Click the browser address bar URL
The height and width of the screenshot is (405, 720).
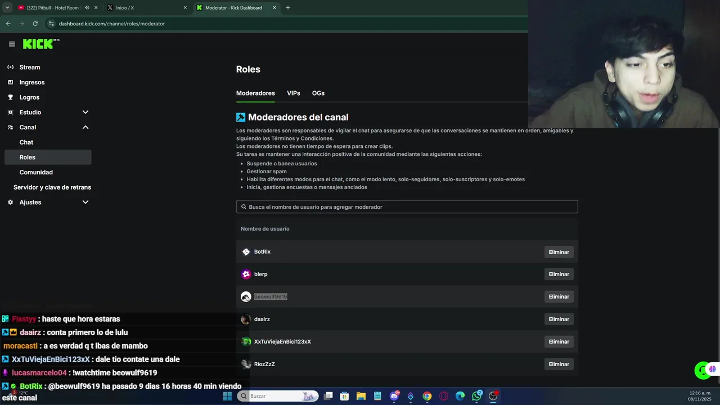[111, 24]
